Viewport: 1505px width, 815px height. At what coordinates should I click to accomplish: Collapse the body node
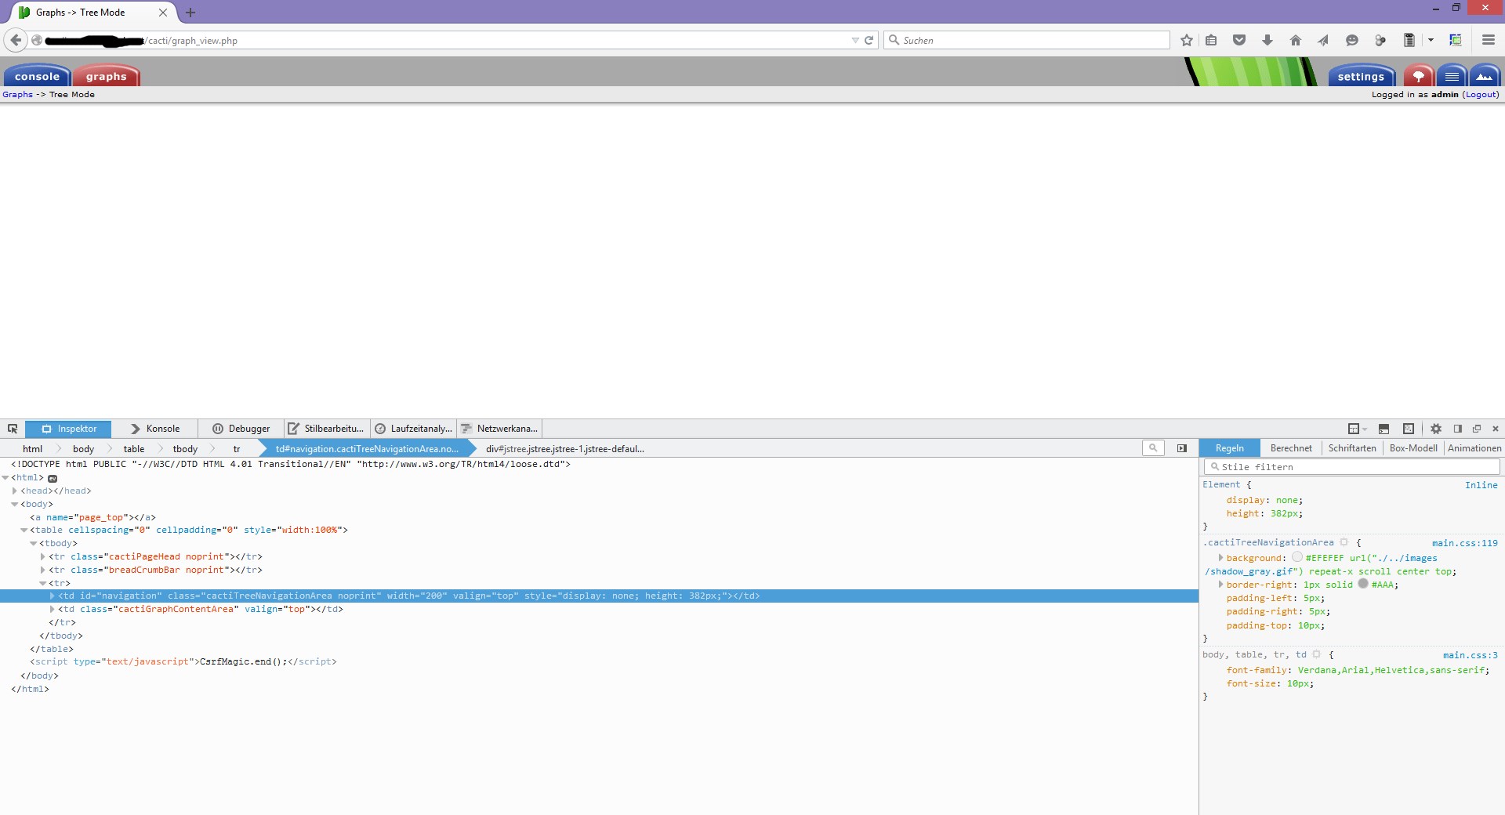(x=15, y=505)
